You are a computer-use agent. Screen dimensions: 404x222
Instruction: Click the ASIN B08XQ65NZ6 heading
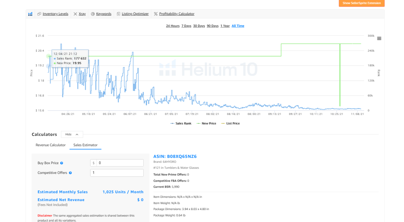point(175,156)
